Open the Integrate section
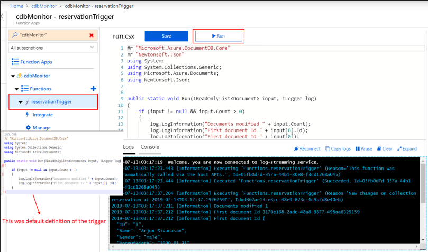The width and height of the screenshot is (428, 252). tap(42, 115)
